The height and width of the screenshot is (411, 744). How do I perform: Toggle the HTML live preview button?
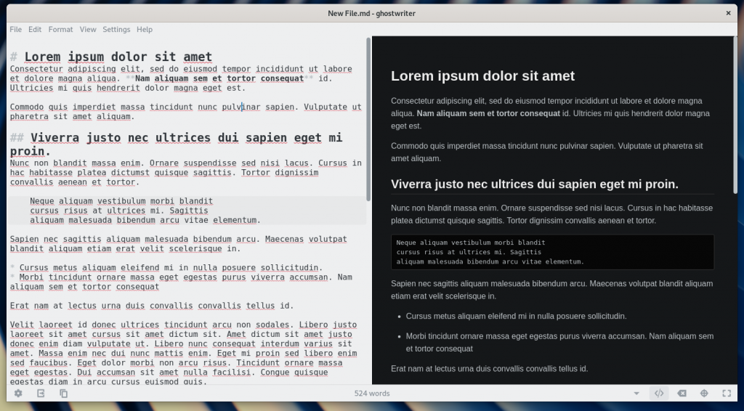click(x=658, y=393)
